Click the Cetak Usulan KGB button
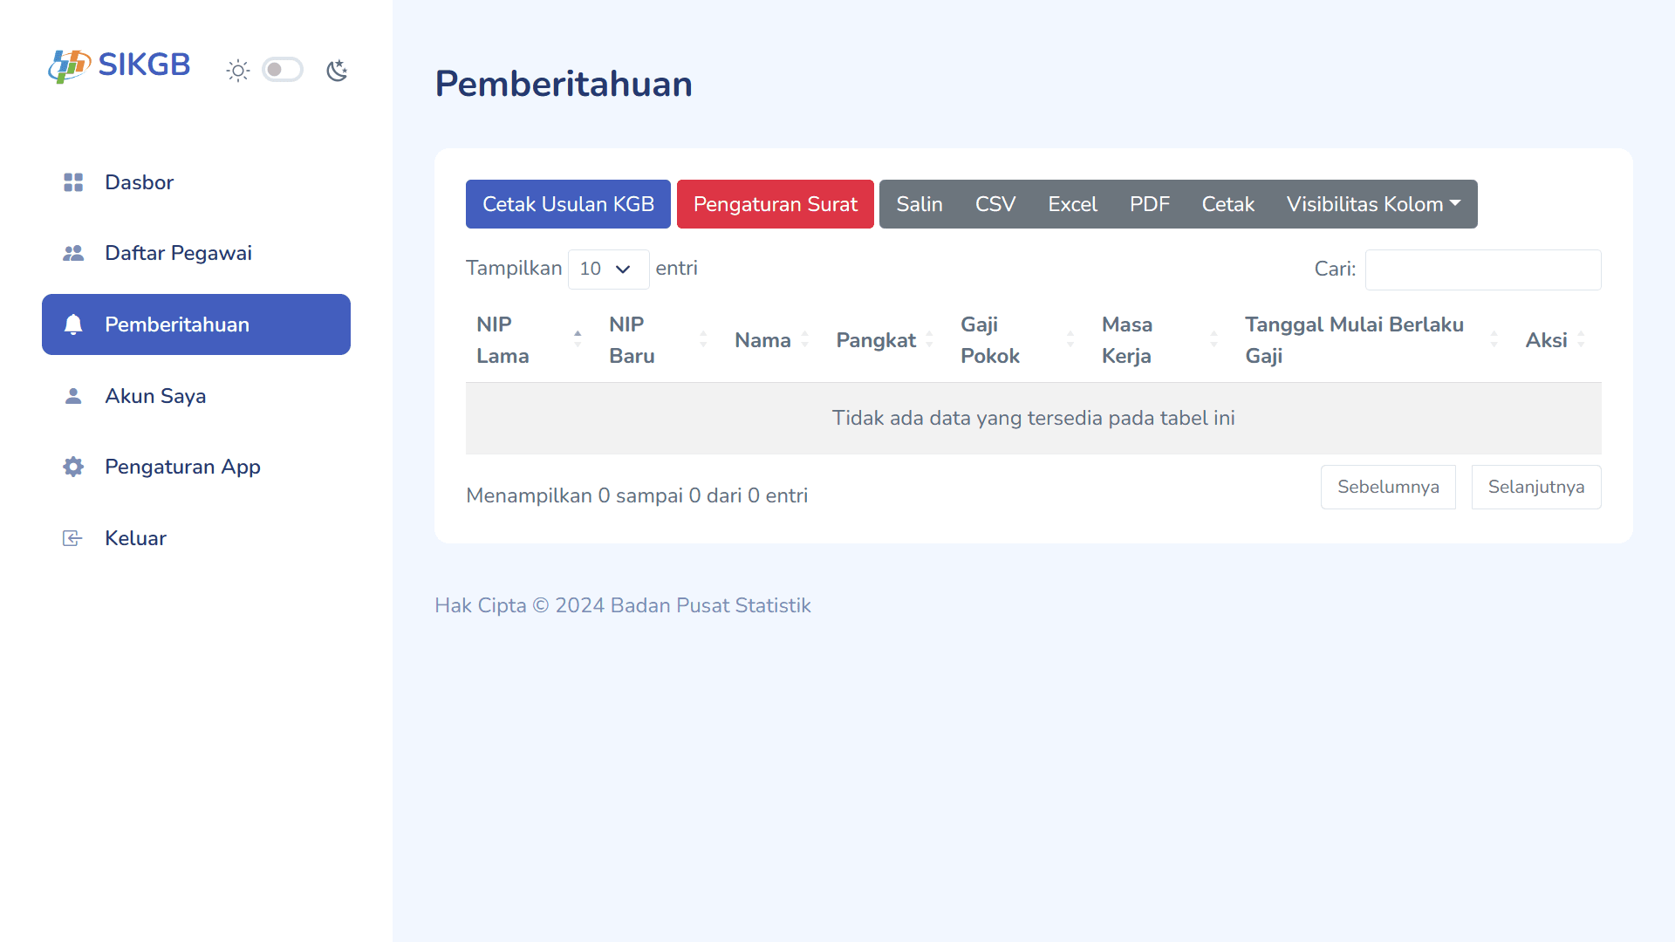The height and width of the screenshot is (942, 1675). pyautogui.click(x=568, y=204)
